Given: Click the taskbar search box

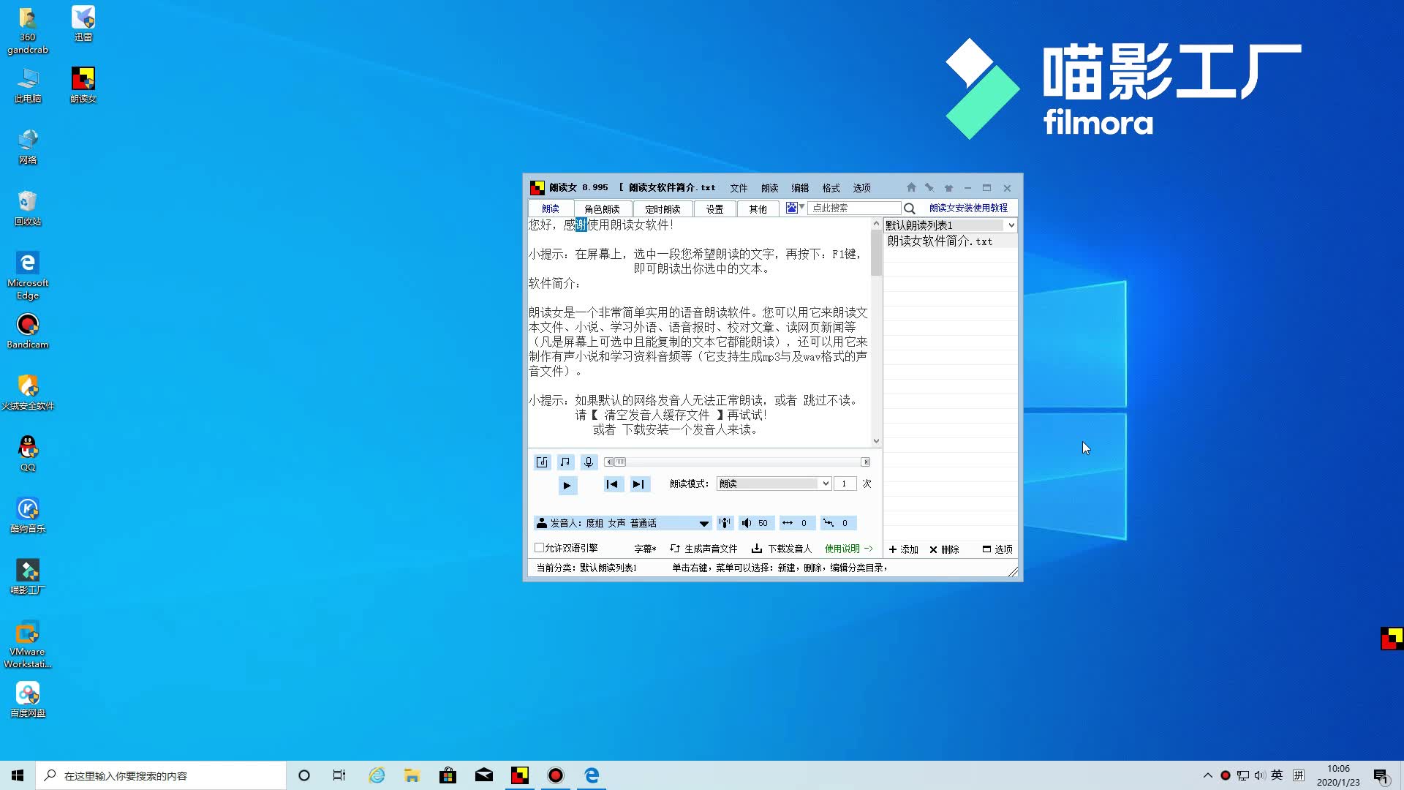Looking at the screenshot, I should click(161, 775).
